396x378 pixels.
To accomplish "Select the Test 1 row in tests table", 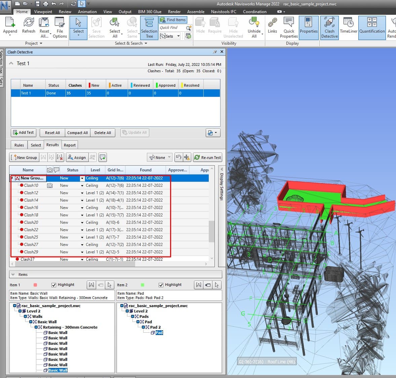I will coord(115,93).
